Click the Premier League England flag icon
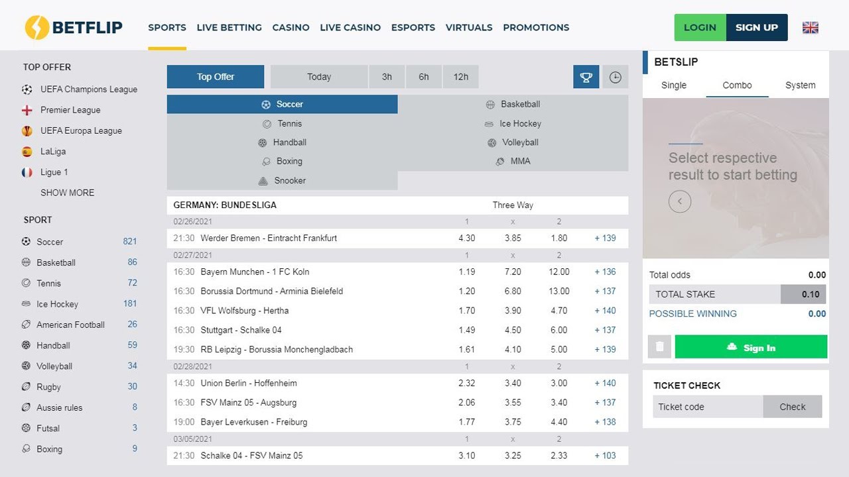The image size is (849, 477). (27, 110)
